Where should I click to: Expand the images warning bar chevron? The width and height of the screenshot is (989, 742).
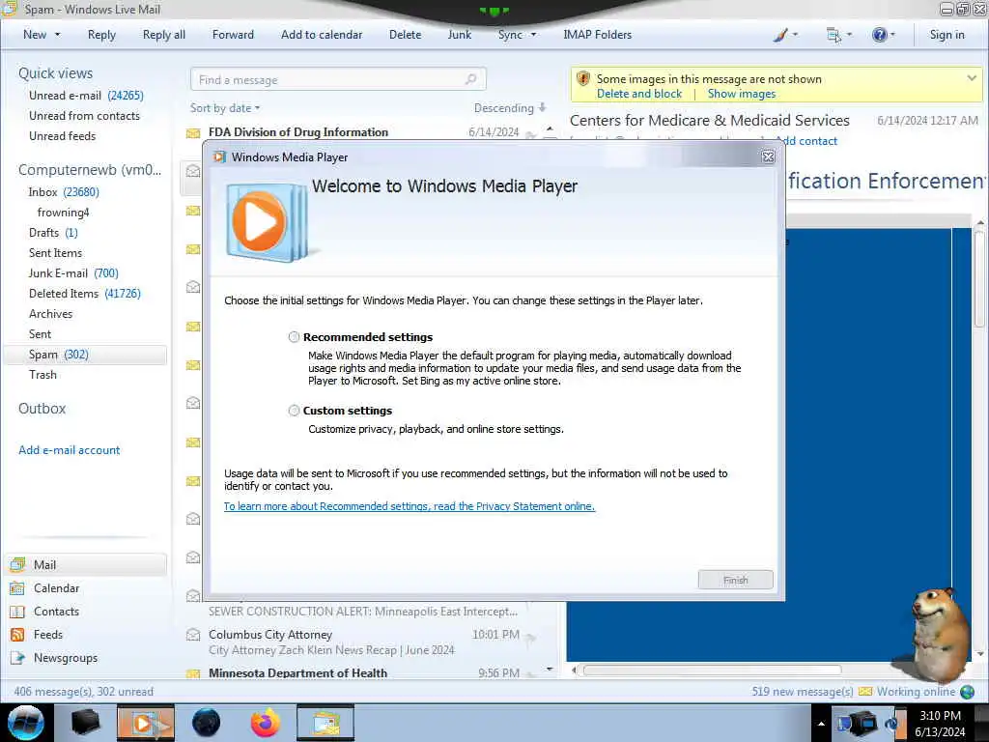coord(972,78)
